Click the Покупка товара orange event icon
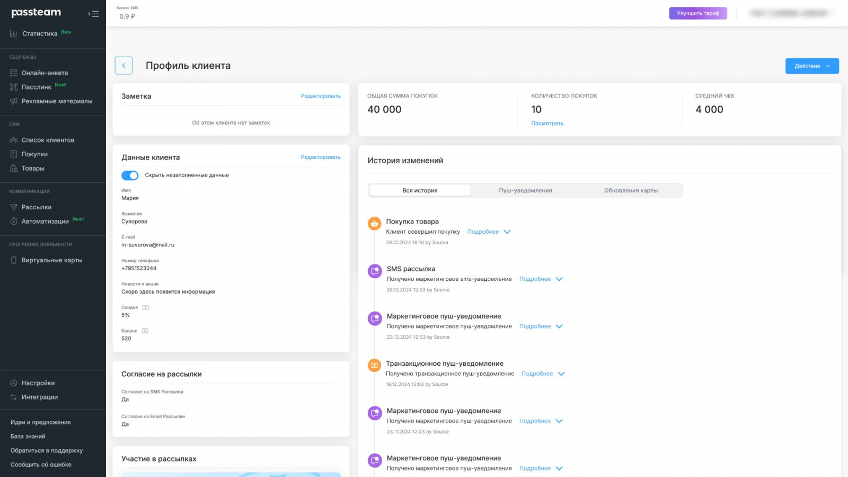The height and width of the screenshot is (477, 848). [374, 224]
